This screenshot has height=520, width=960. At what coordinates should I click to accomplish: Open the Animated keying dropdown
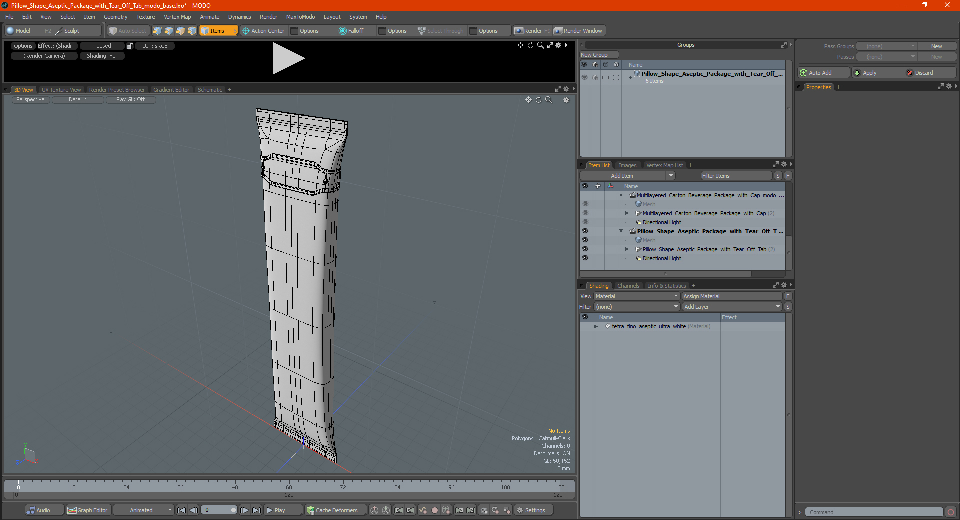(144, 510)
